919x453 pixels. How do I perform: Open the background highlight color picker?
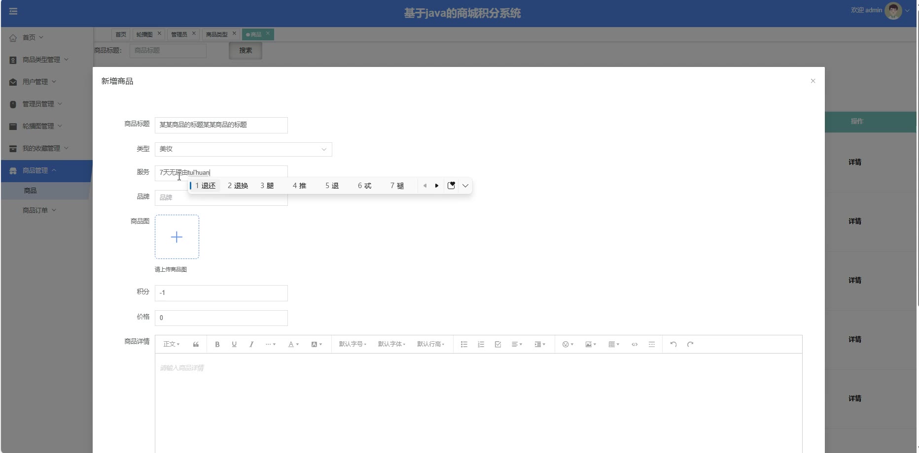317,345
